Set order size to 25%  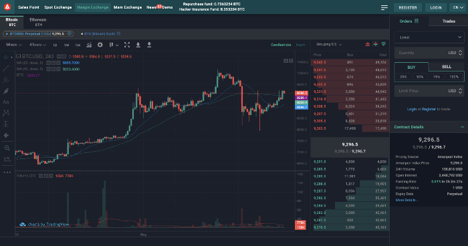[404, 77]
